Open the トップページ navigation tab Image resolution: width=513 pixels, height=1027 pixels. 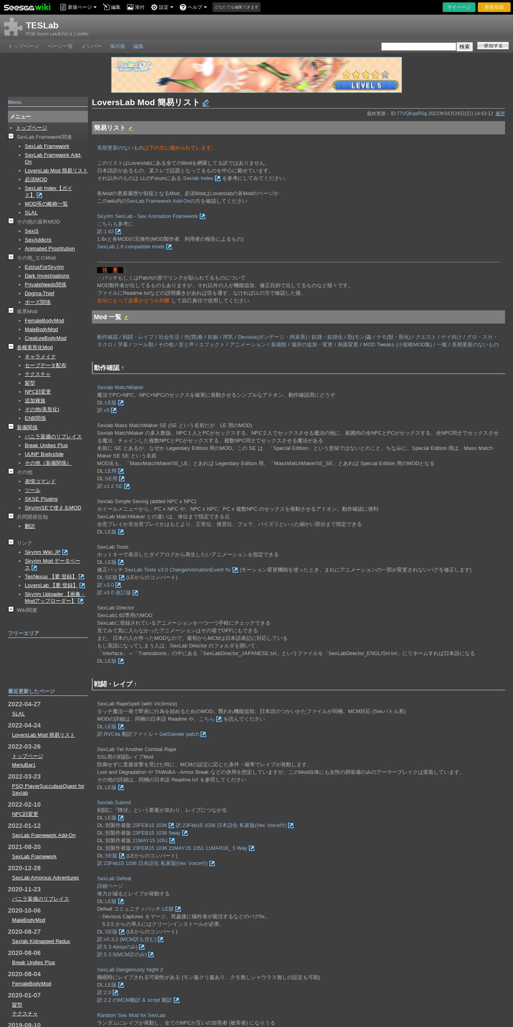point(24,46)
